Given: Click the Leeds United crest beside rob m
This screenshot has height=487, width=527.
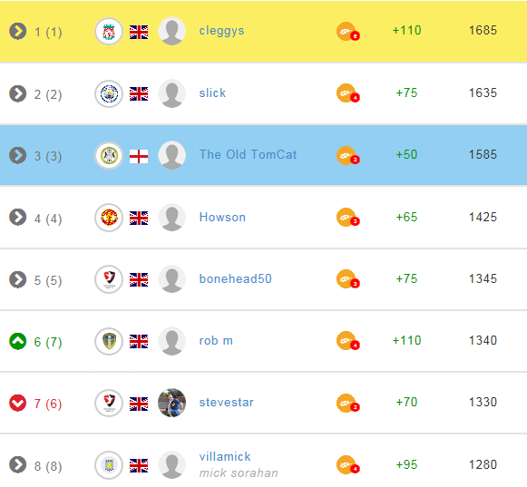Looking at the screenshot, I should [109, 341].
